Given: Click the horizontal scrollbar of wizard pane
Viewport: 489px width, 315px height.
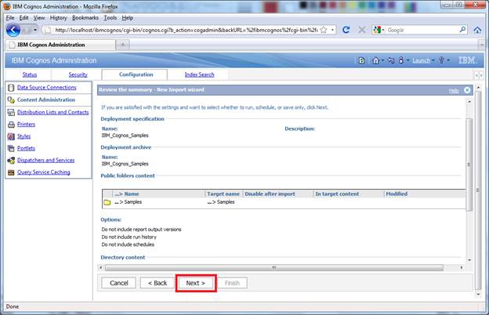Looking at the screenshot, I should 274,268.
